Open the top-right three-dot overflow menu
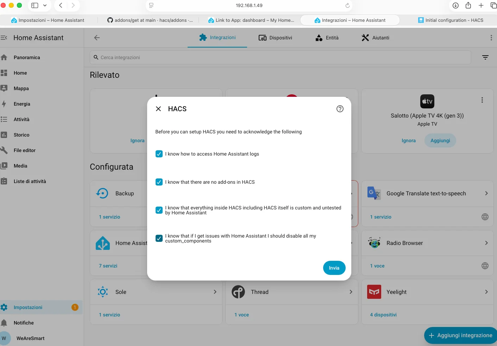This screenshot has width=497, height=346. [x=491, y=38]
